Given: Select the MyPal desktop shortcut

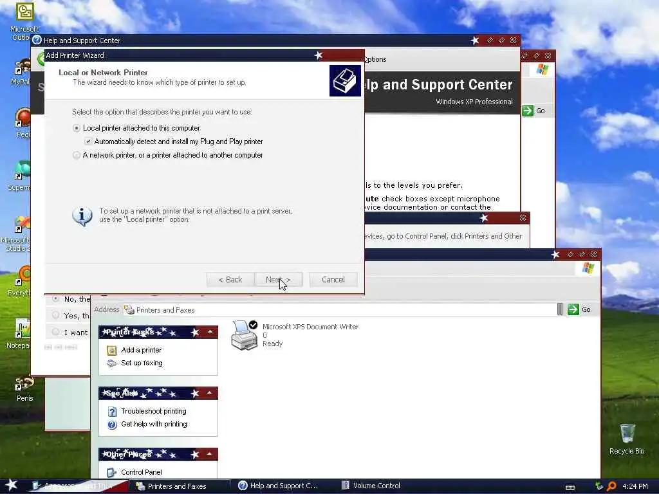Looking at the screenshot, I should click(21, 72).
